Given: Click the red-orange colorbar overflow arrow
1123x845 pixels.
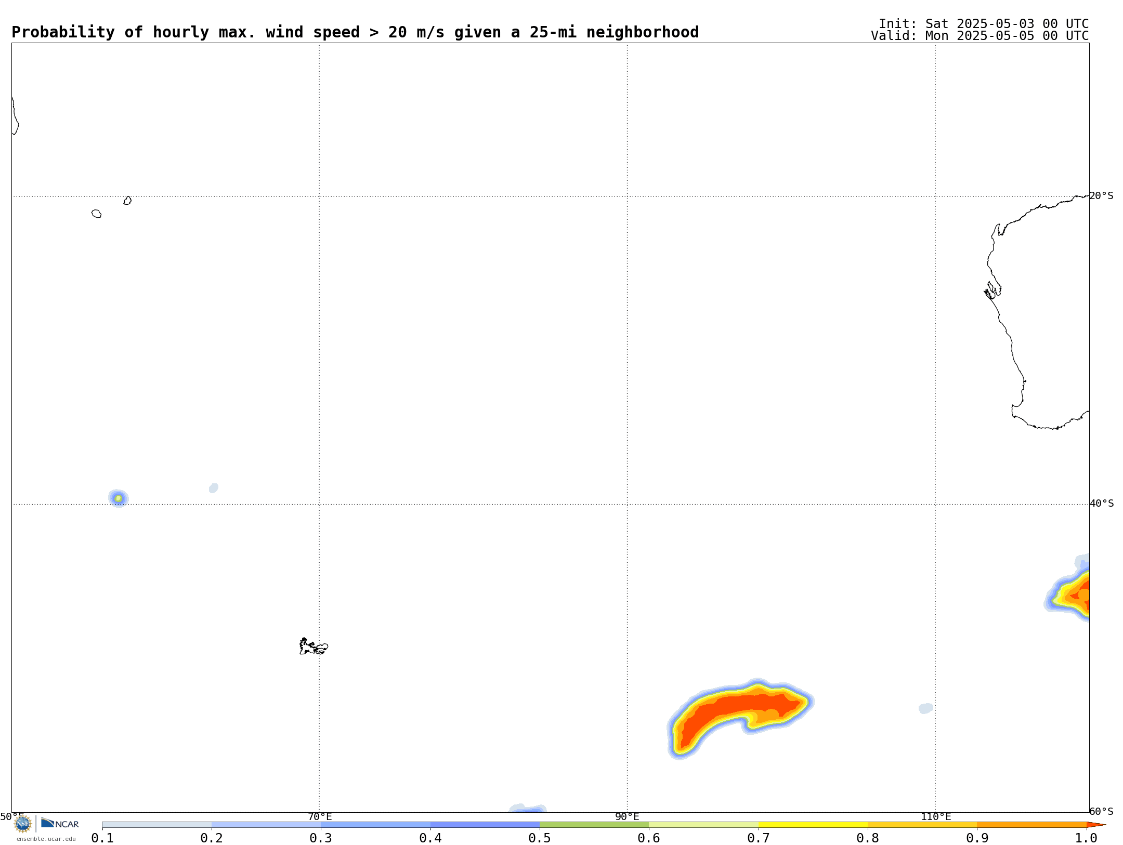Looking at the screenshot, I should [x=1096, y=825].
